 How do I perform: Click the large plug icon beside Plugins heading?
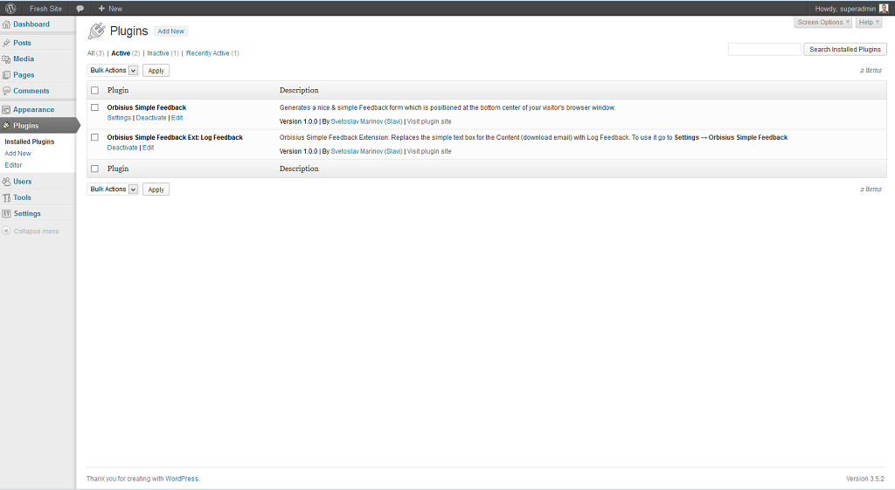[x=96, y=31]
